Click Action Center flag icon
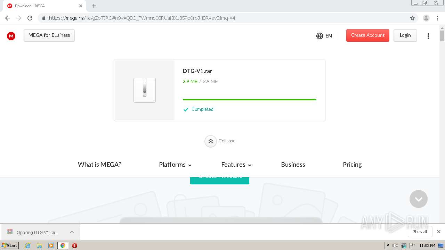Image resolution: width=445 pixels, height=250 pixels. click(412, 245)
